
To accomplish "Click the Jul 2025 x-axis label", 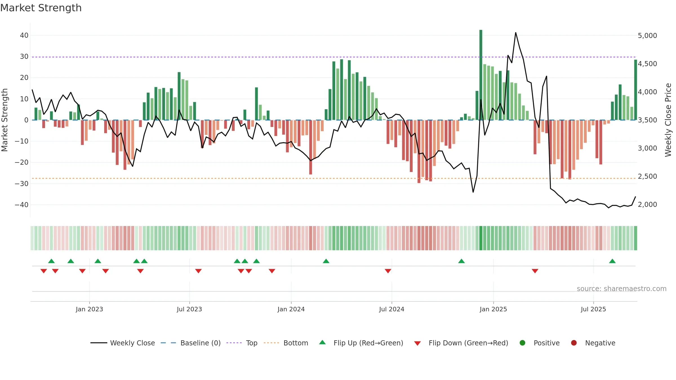I will click(x=593, y=309).
